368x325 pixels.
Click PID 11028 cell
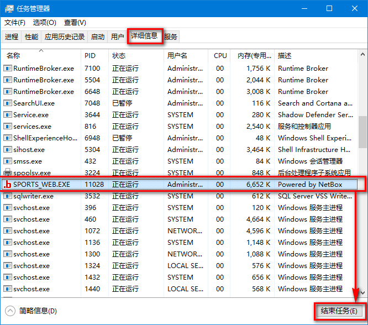tap(94, 185)
